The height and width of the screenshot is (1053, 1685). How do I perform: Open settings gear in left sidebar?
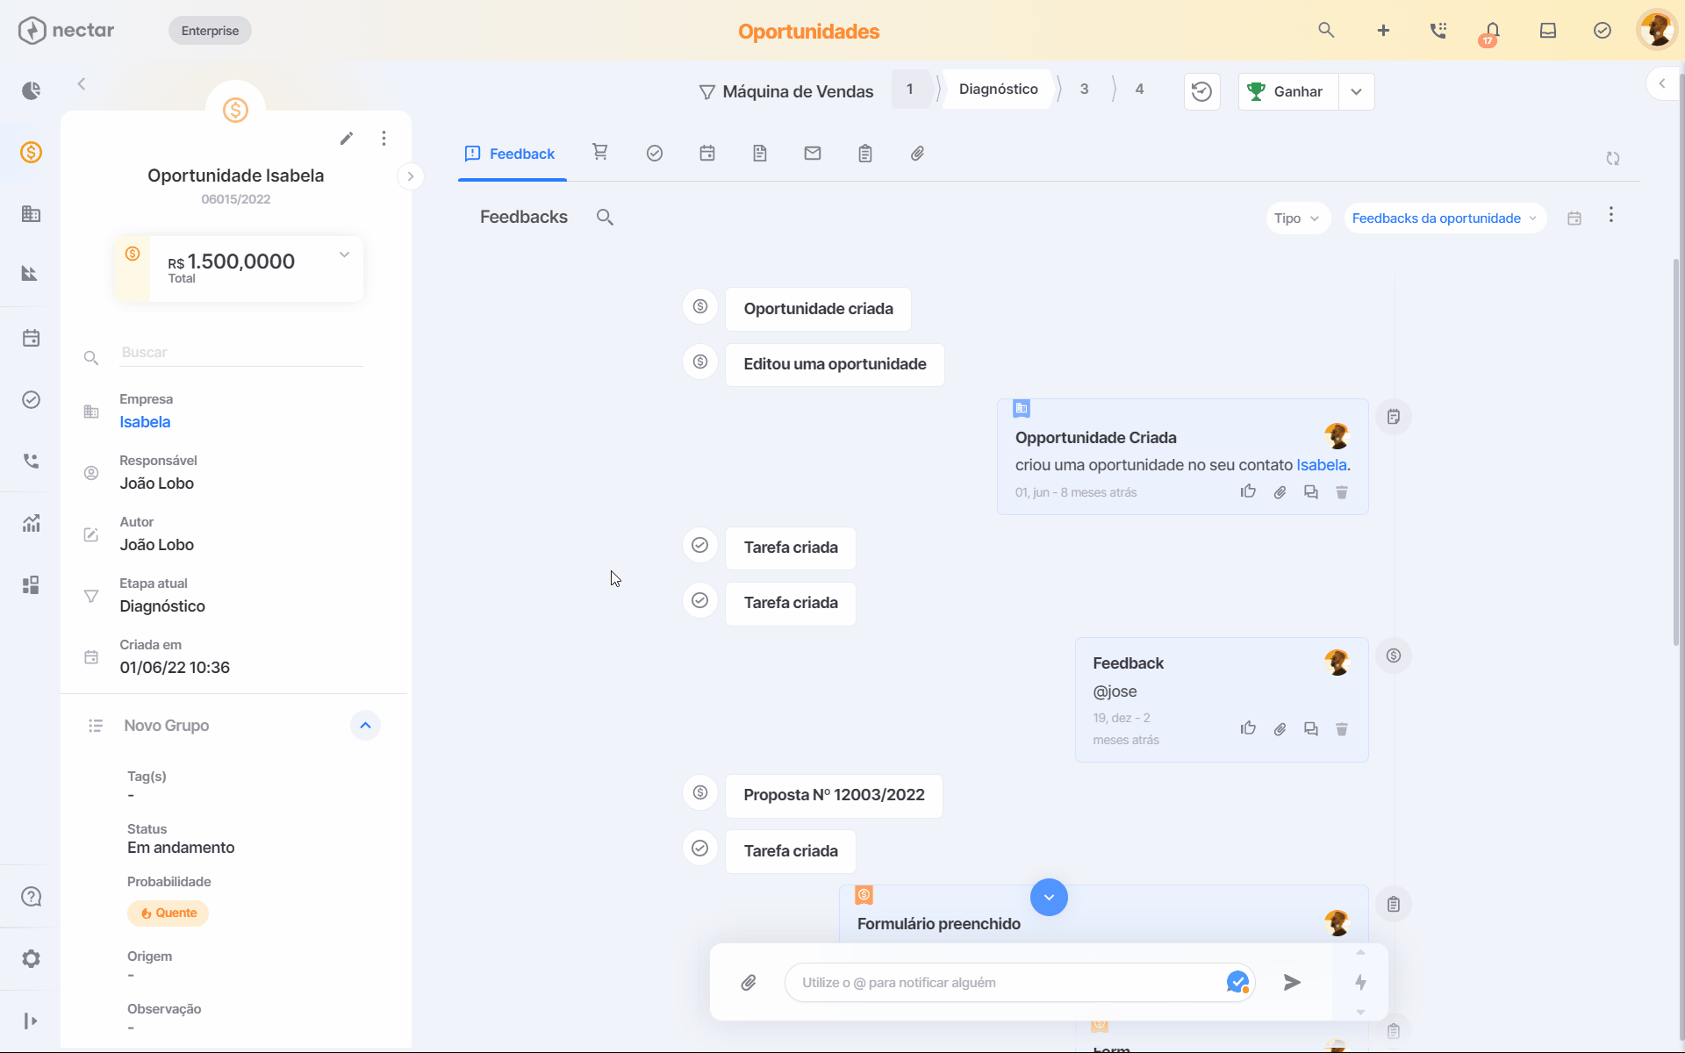point(31,958)
